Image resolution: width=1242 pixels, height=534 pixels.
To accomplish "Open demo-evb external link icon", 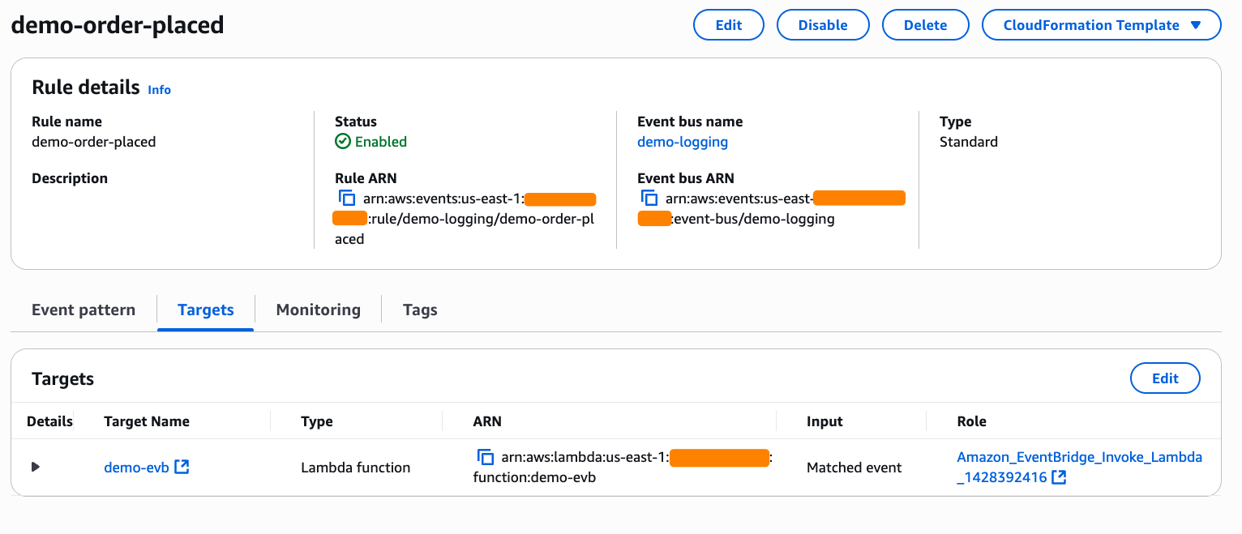I will pyautogui.click(x=182, y=467).
